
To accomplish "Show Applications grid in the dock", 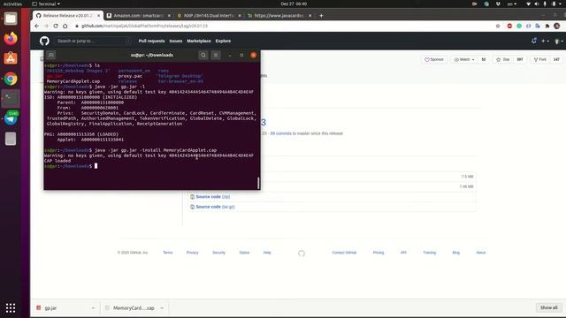I will (11, 307).
